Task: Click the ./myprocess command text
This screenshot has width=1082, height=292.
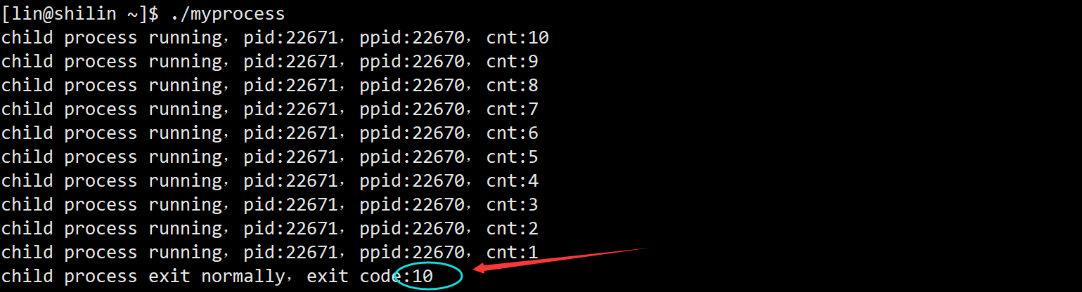Action: tap(228, 13)
